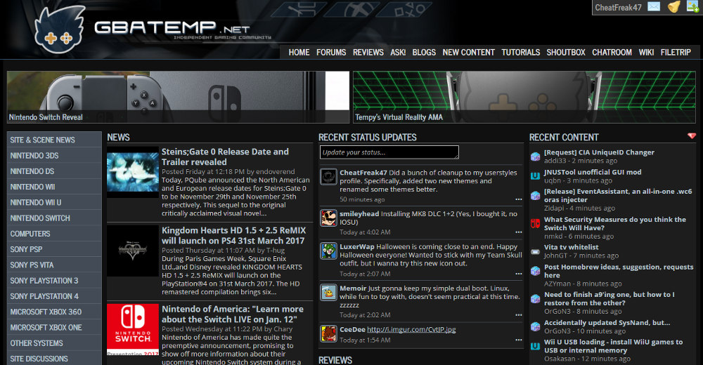Select SONY PSP in sidebar
This screenshot has width=703, height=365.
[x=54, y=249]
